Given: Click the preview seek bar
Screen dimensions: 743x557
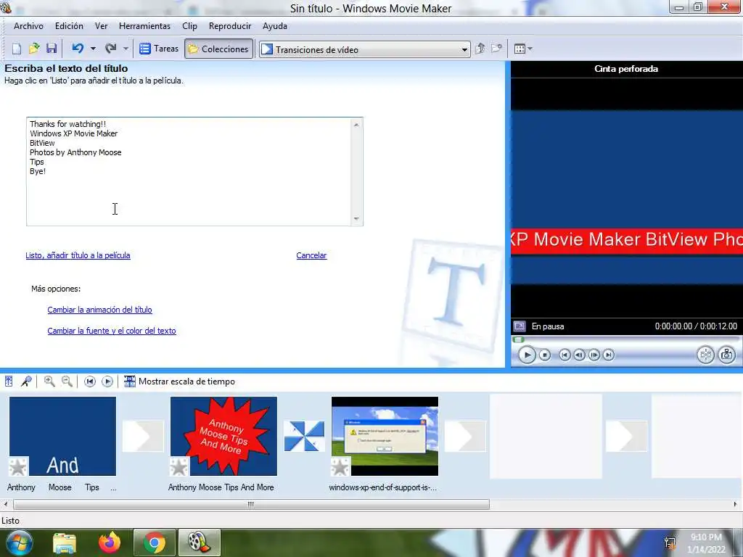Looking at the screenshot, I should (x=625, y=339).
